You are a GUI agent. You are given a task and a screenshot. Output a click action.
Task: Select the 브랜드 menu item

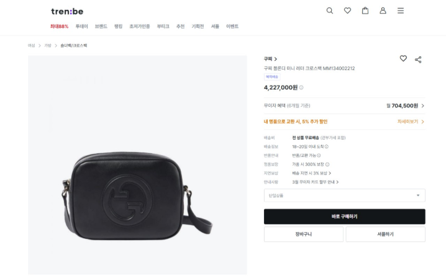click(101, 27)
